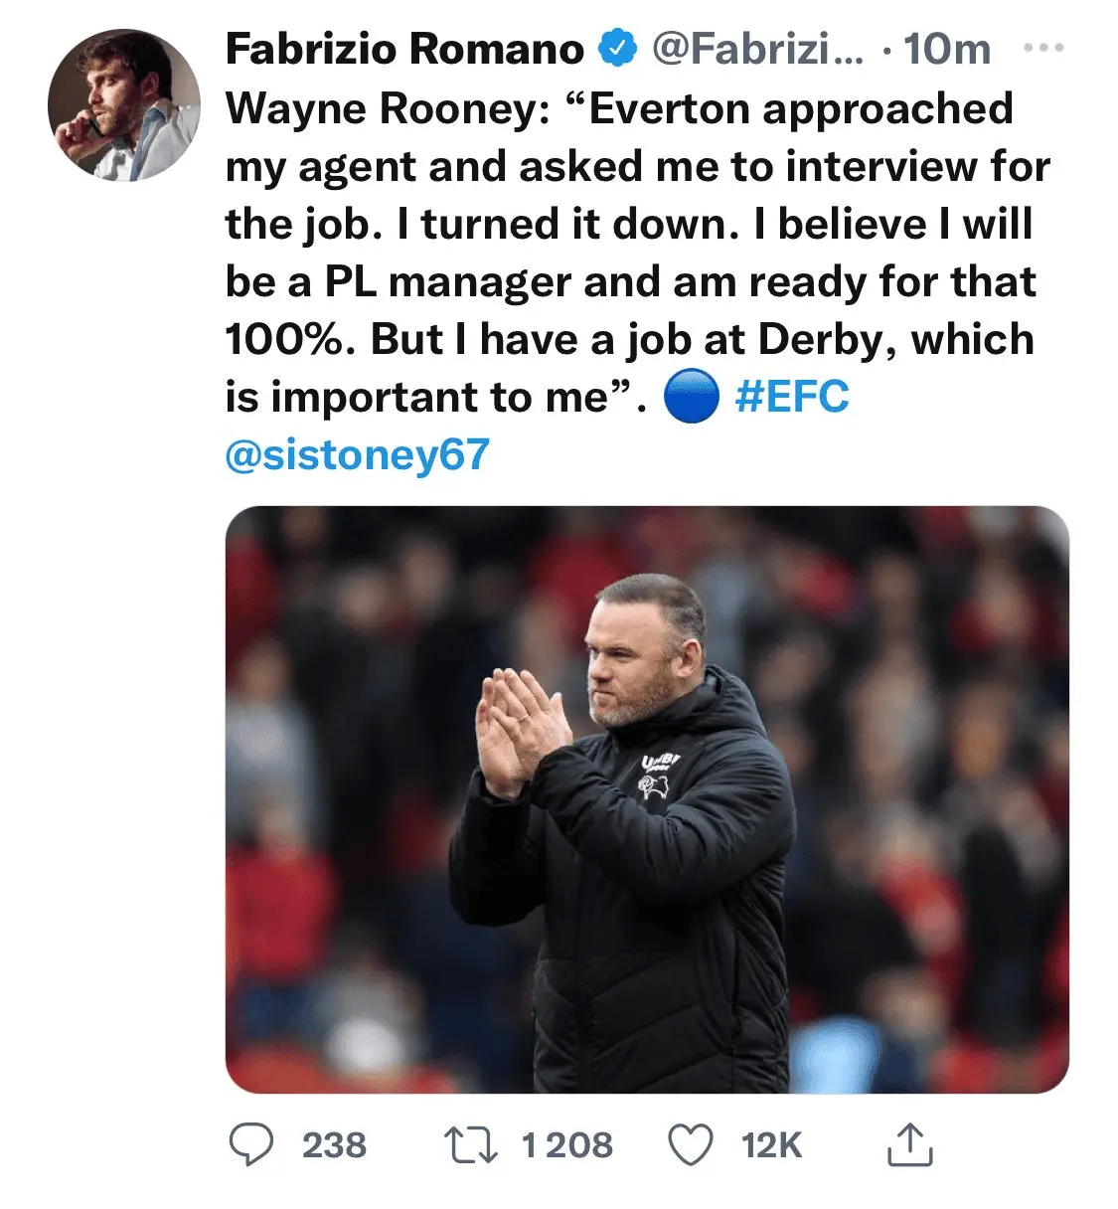1118x1209 pixels.
Task: Click the Fabrizio Romano display name
Action: tap(404, 49)
